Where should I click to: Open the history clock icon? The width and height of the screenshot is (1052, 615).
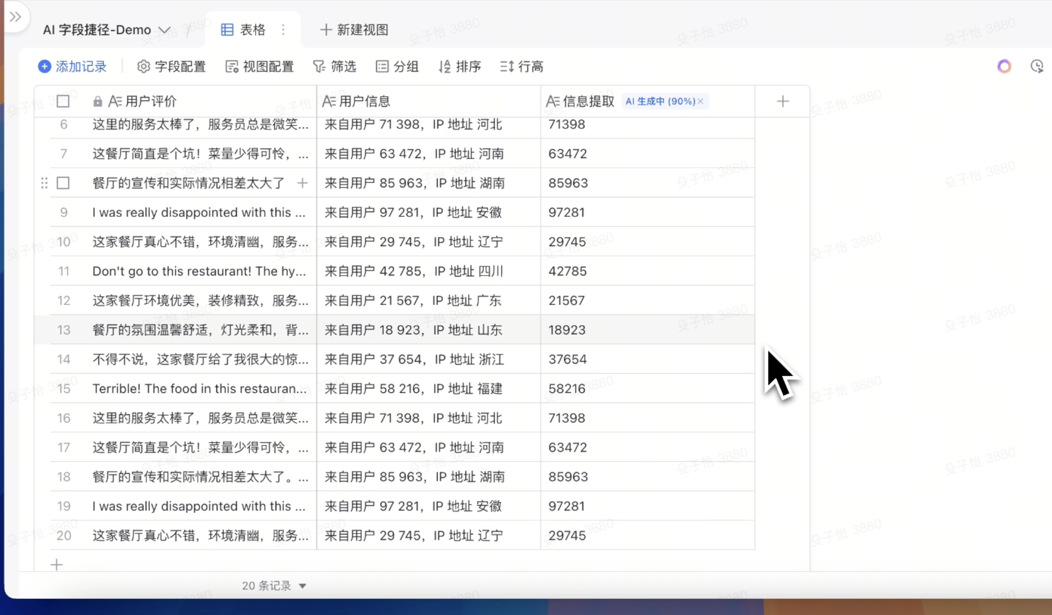tap(1037, 67)
